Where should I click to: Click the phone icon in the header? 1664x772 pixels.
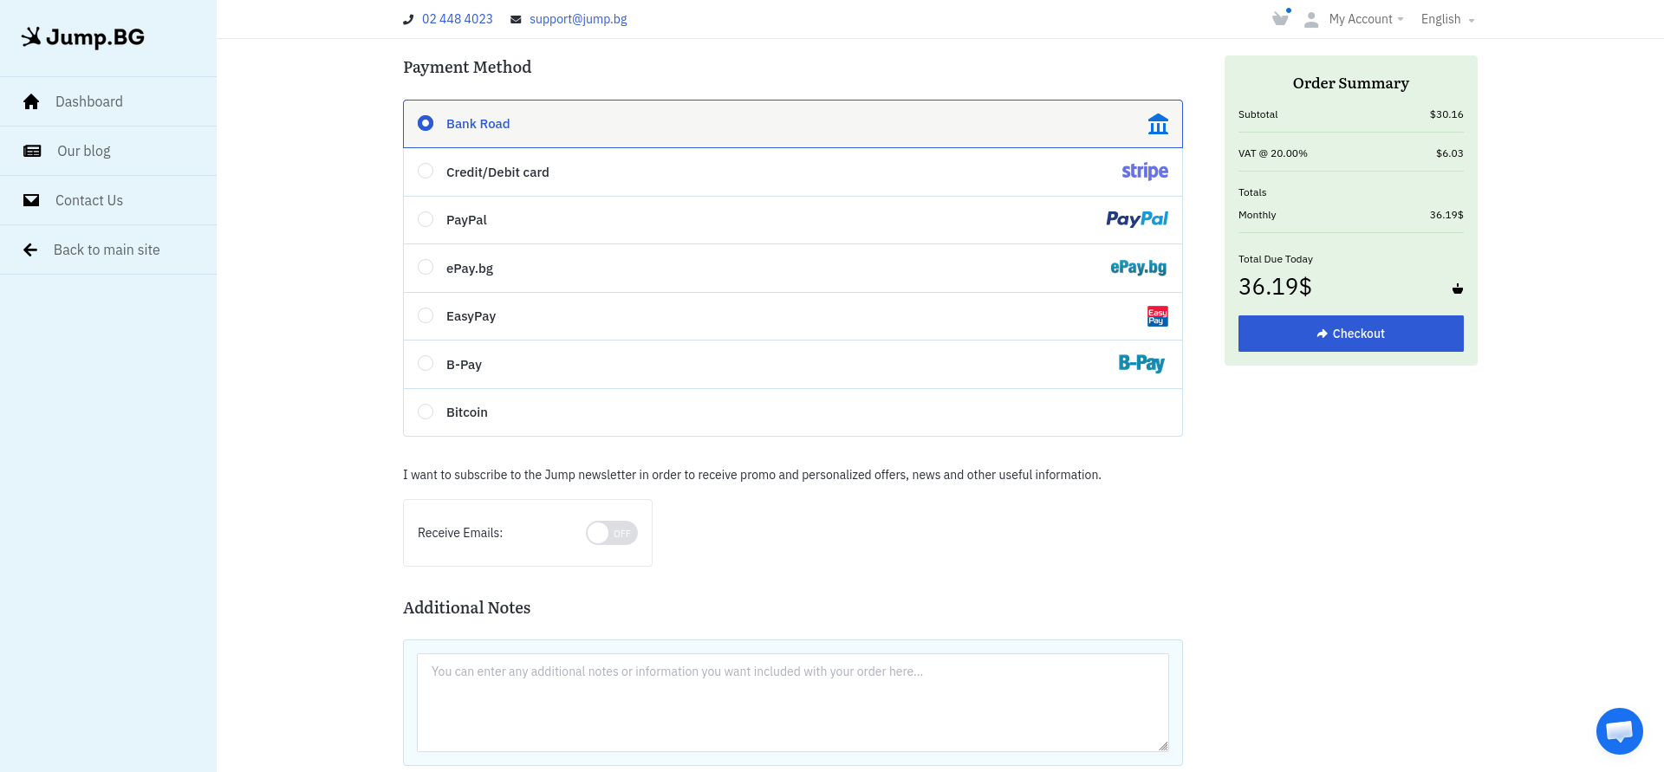408,19
